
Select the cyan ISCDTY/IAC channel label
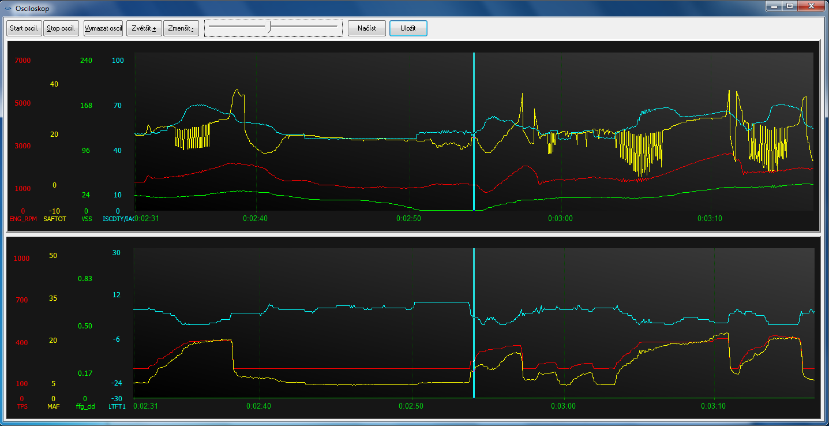[118, 219]
